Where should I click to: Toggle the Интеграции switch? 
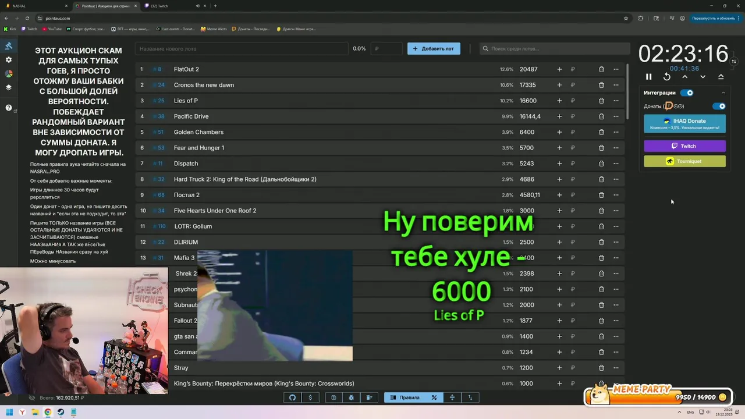click(x=687, y=93)
